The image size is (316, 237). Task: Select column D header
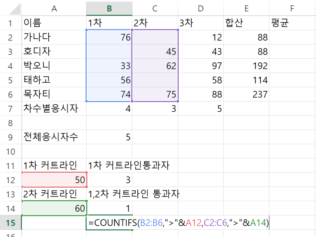pyautogui.click(x=201, y=9)
